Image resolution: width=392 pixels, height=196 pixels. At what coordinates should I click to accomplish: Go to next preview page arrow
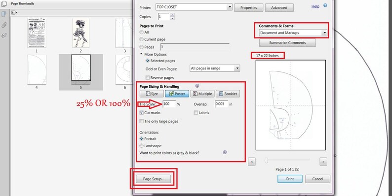323,162
